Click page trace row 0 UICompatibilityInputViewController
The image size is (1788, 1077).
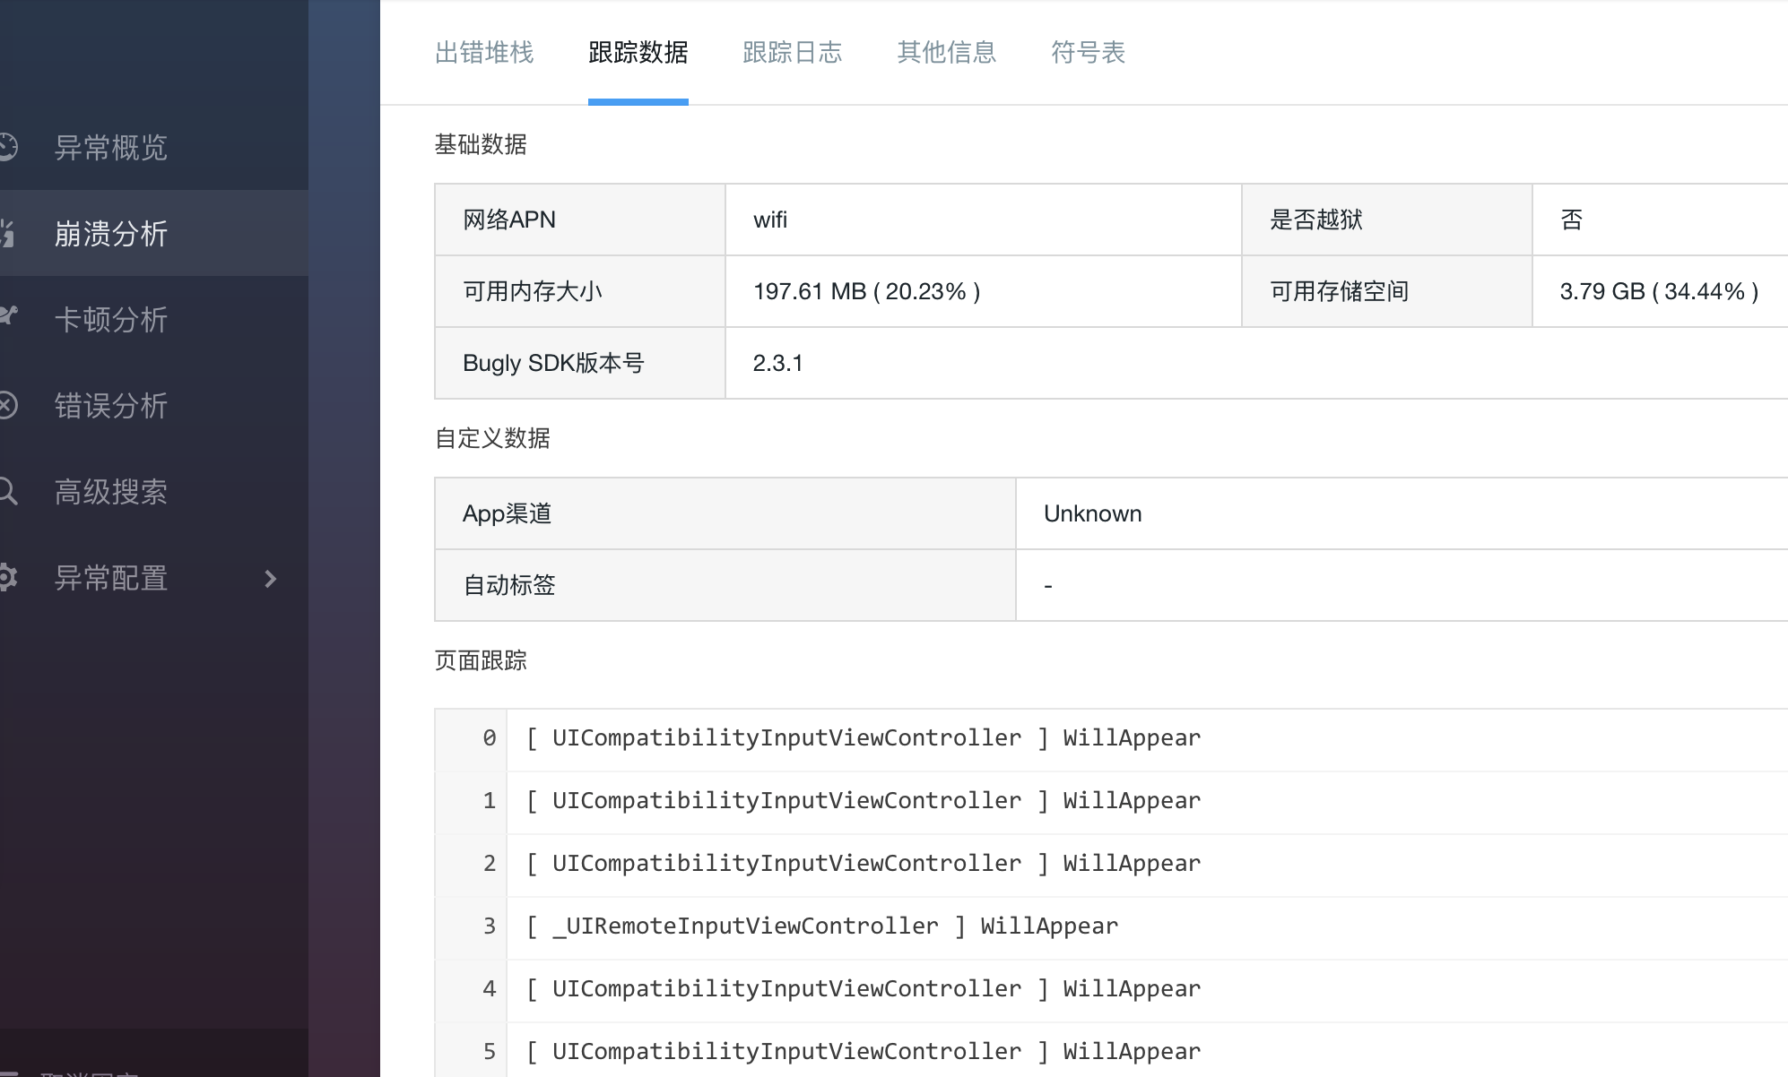1112,738
